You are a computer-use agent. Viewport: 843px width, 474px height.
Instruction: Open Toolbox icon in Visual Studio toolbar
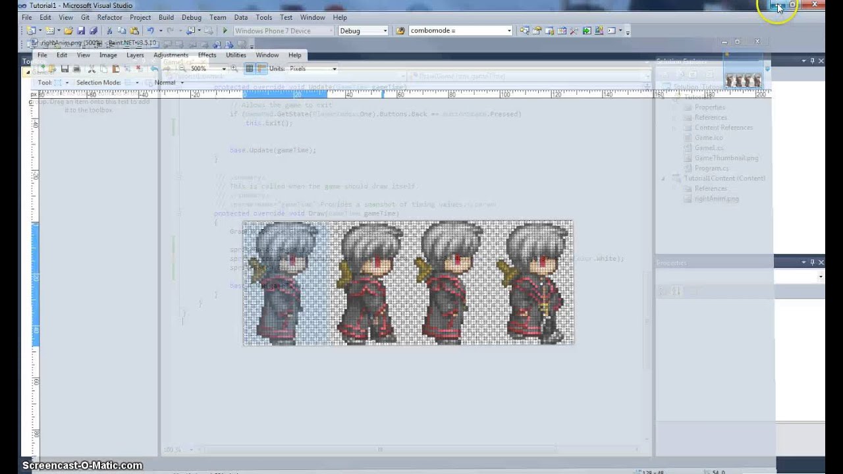click(574, 31)
